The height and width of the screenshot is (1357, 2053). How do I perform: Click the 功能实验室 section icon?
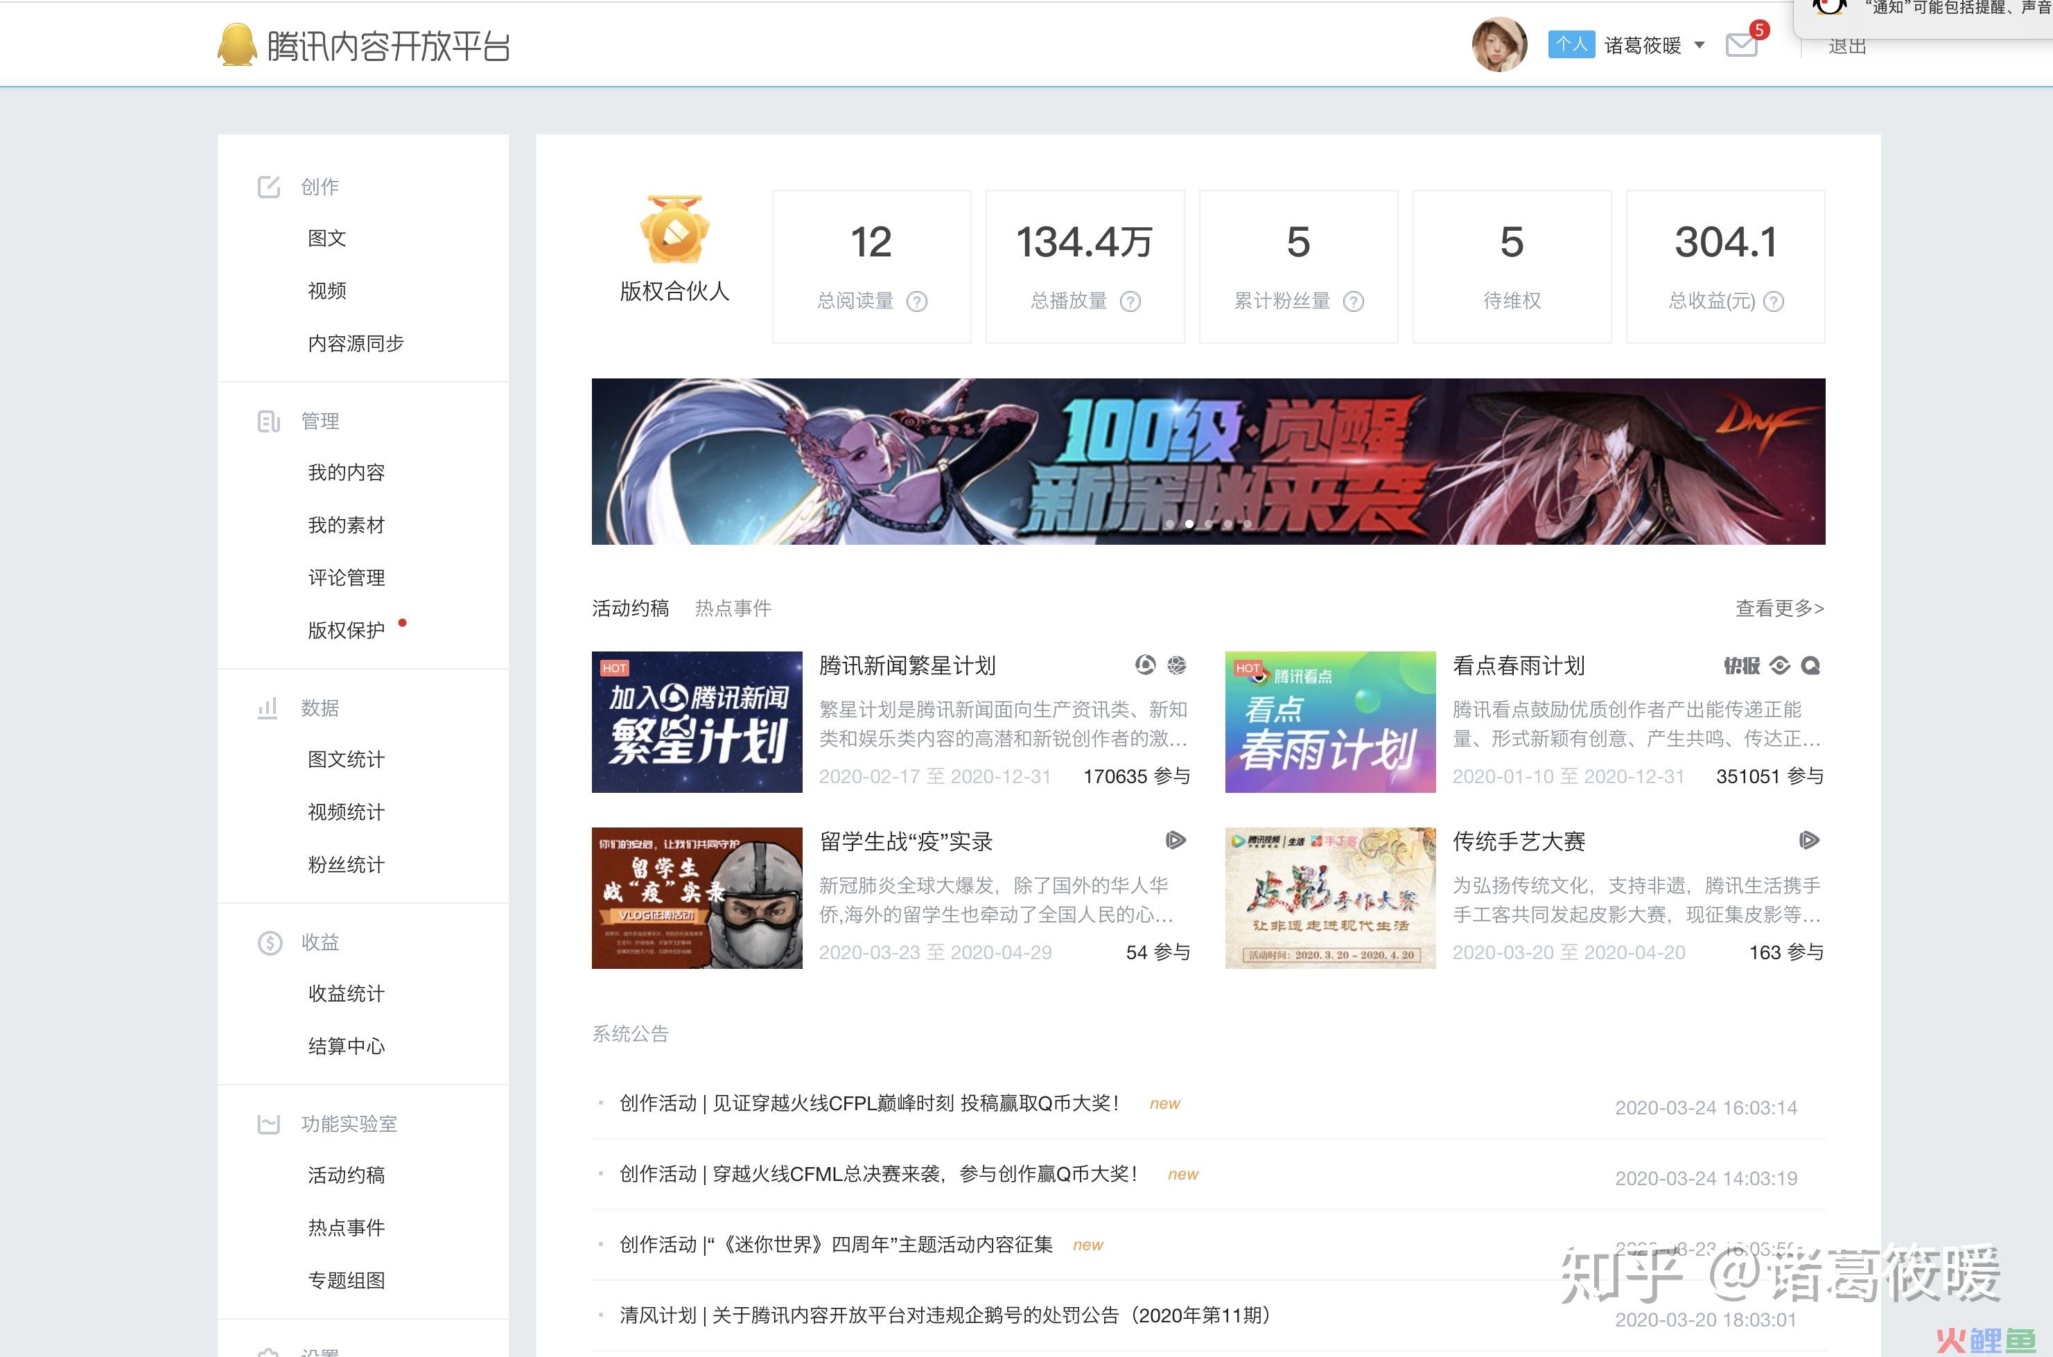click(269, 1124)
